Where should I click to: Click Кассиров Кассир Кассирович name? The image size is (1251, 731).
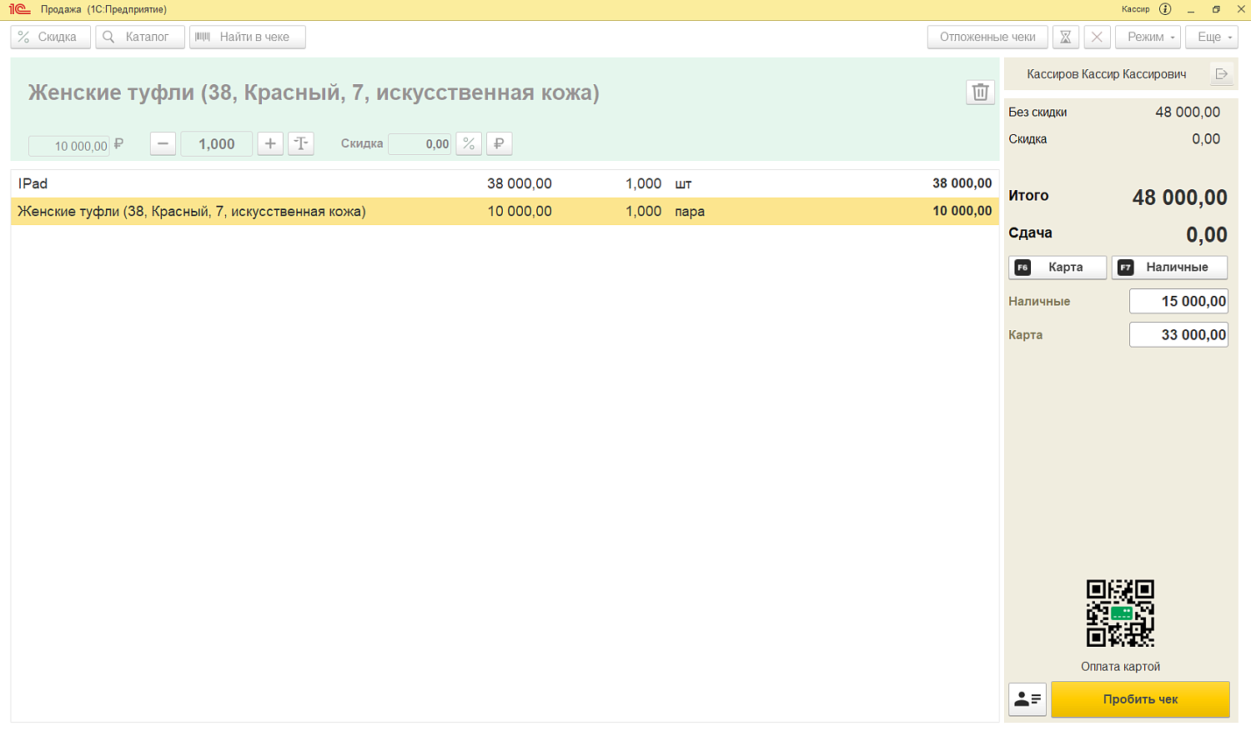pos(1106,74)
